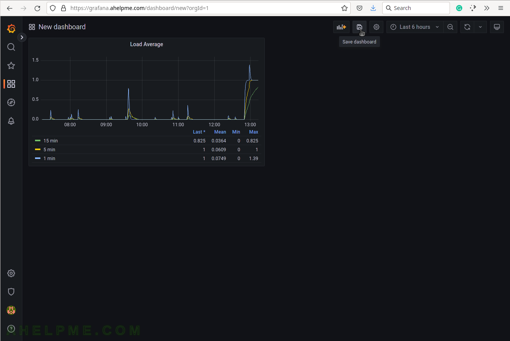Click the site security lock icon
This screenshot has width=510, height=341.
tap(64, 8)
